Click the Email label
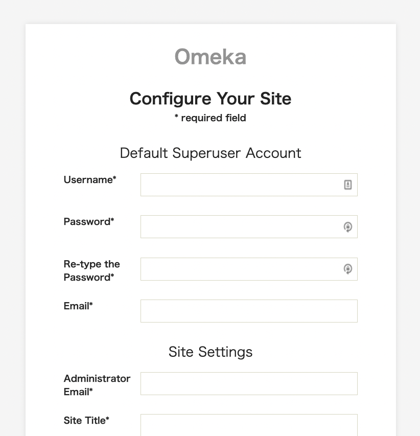420x436 pixels. pyautogui.click(x=78, y=306)
